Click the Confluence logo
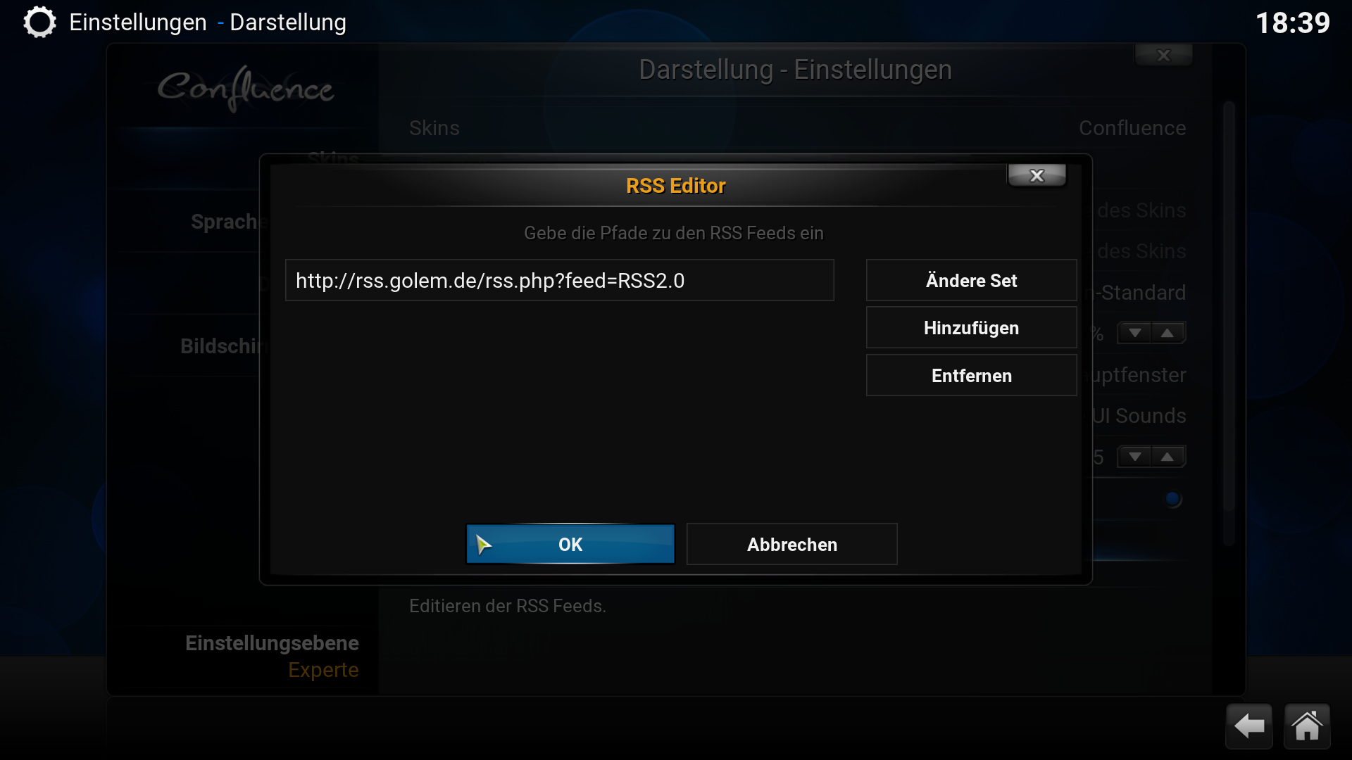This screenshot has width=1352, height=760. [x=245, y=88]
